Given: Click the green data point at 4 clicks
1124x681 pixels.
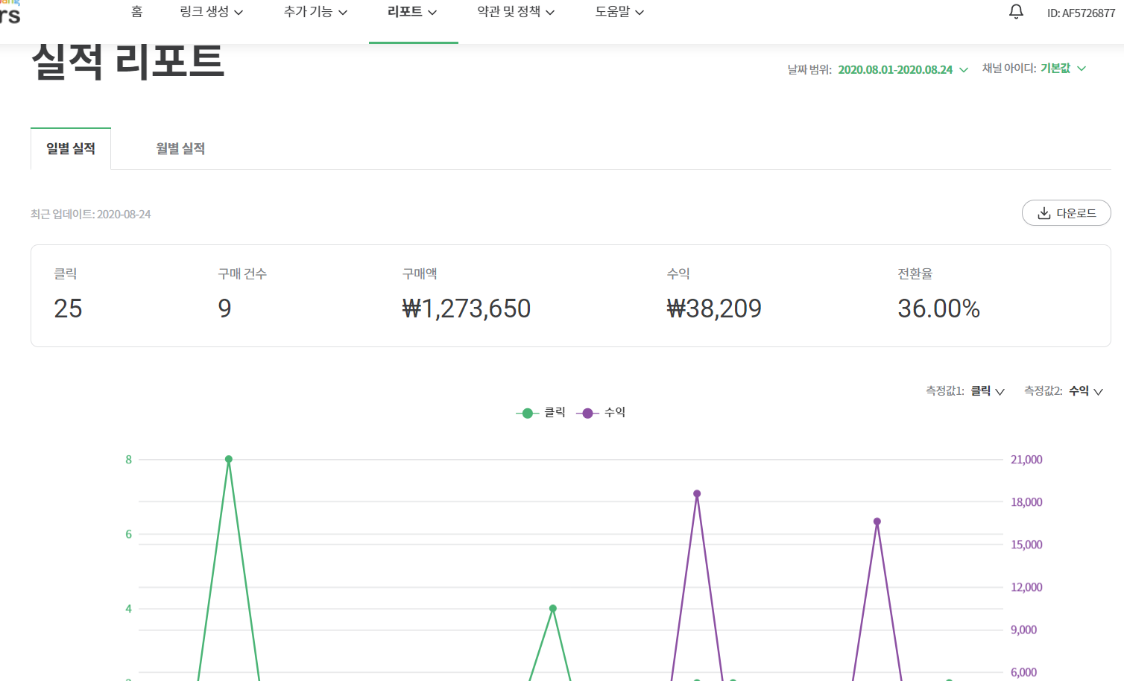Looking at the screenshot, I should pyautogui.click(x=553, y=609).
